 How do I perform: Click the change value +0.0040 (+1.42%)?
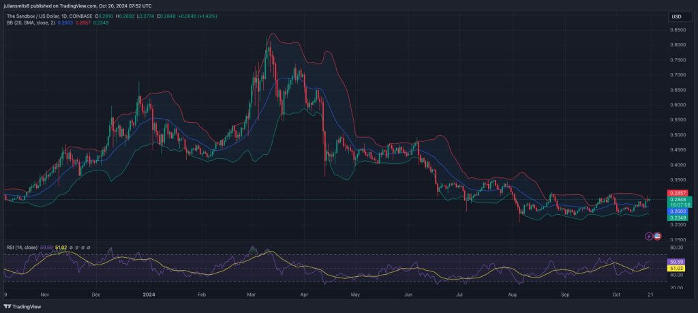click(x=197, y=16)
